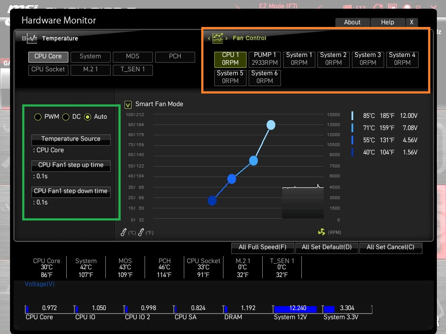446x334 pixels.
Task: Toggle the Smart Fan Mode checkbox
Action: pyautogui.click(x=128, y=105)
